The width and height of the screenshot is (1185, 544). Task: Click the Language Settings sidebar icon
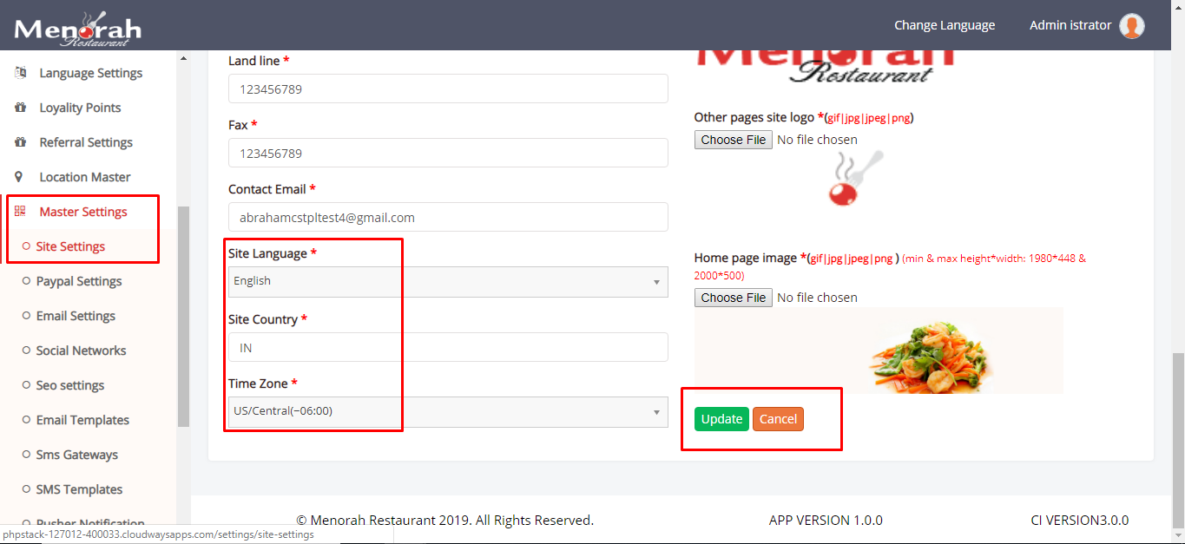coord(20,73)
